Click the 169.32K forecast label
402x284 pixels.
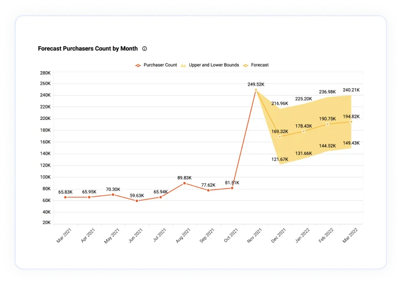(280, 131)
